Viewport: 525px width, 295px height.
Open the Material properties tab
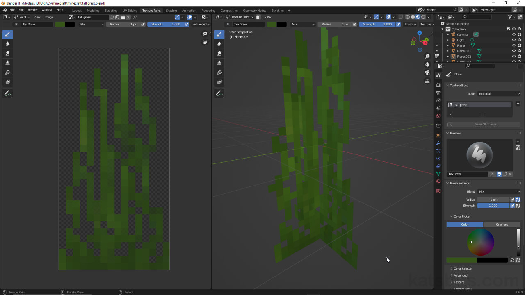click(438, 182)
